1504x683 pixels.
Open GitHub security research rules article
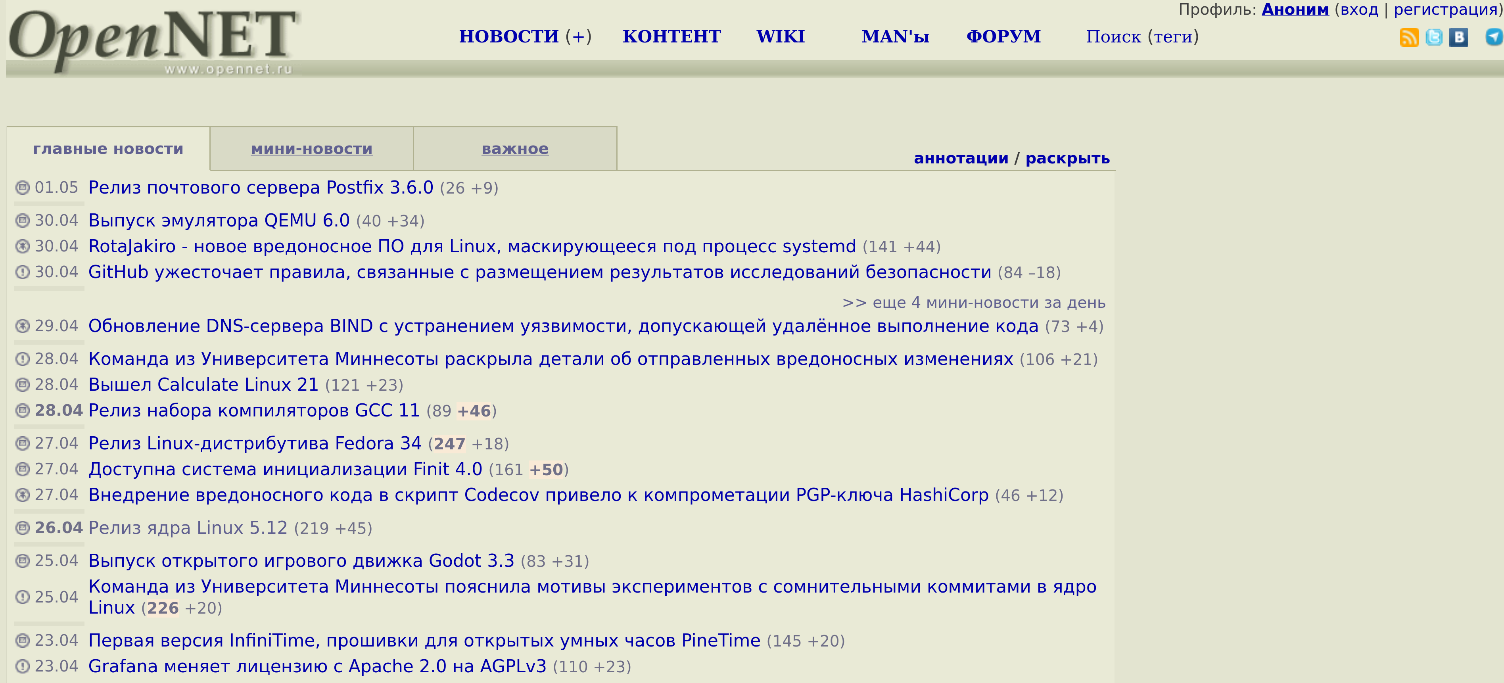[539, 271]
